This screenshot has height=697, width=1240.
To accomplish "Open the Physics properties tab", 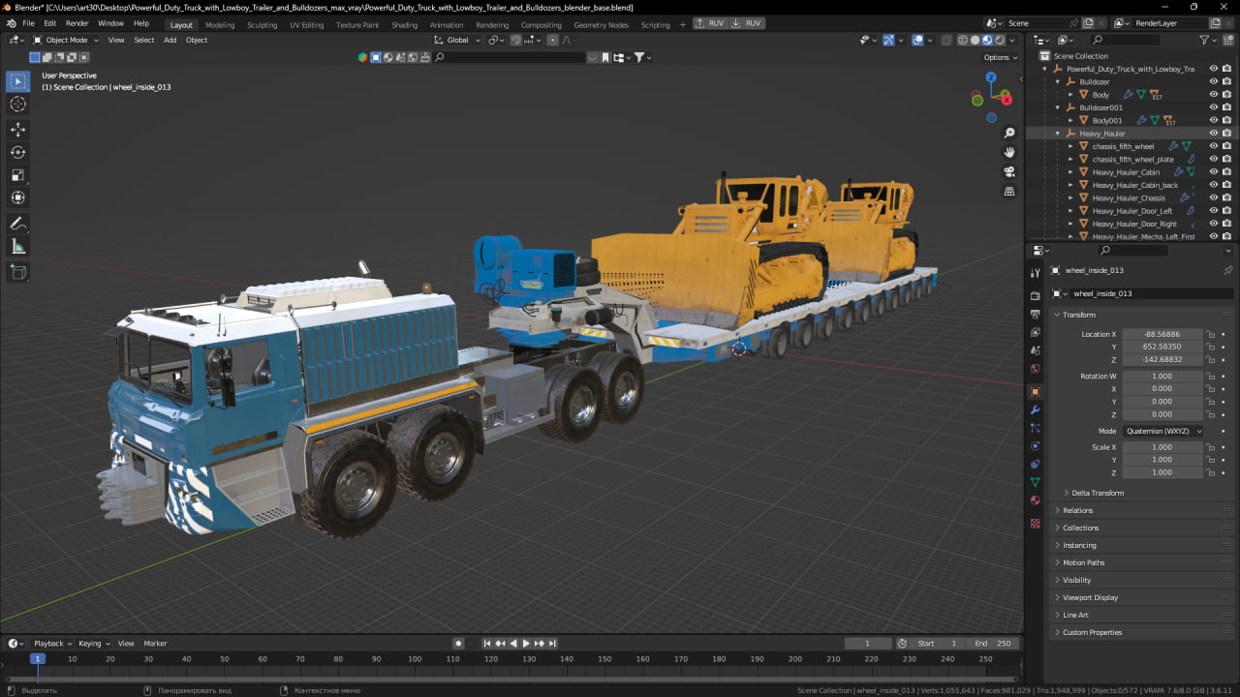I will [x=1036, y=446].
